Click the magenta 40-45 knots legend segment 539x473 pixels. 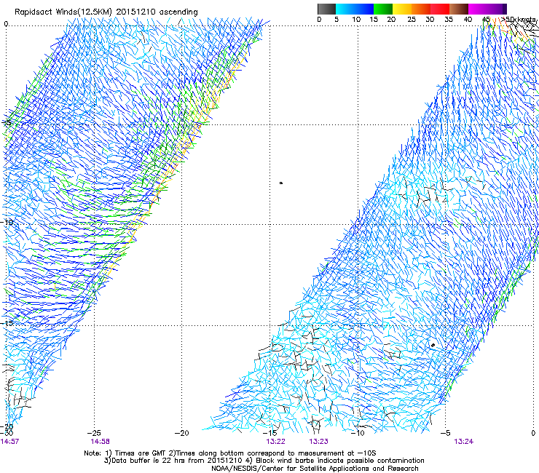(x=478, y=9)
